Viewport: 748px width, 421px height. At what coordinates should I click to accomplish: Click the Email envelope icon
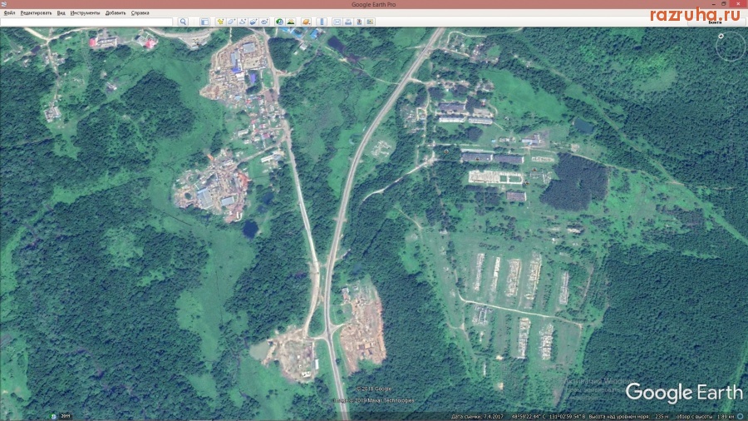337,22
